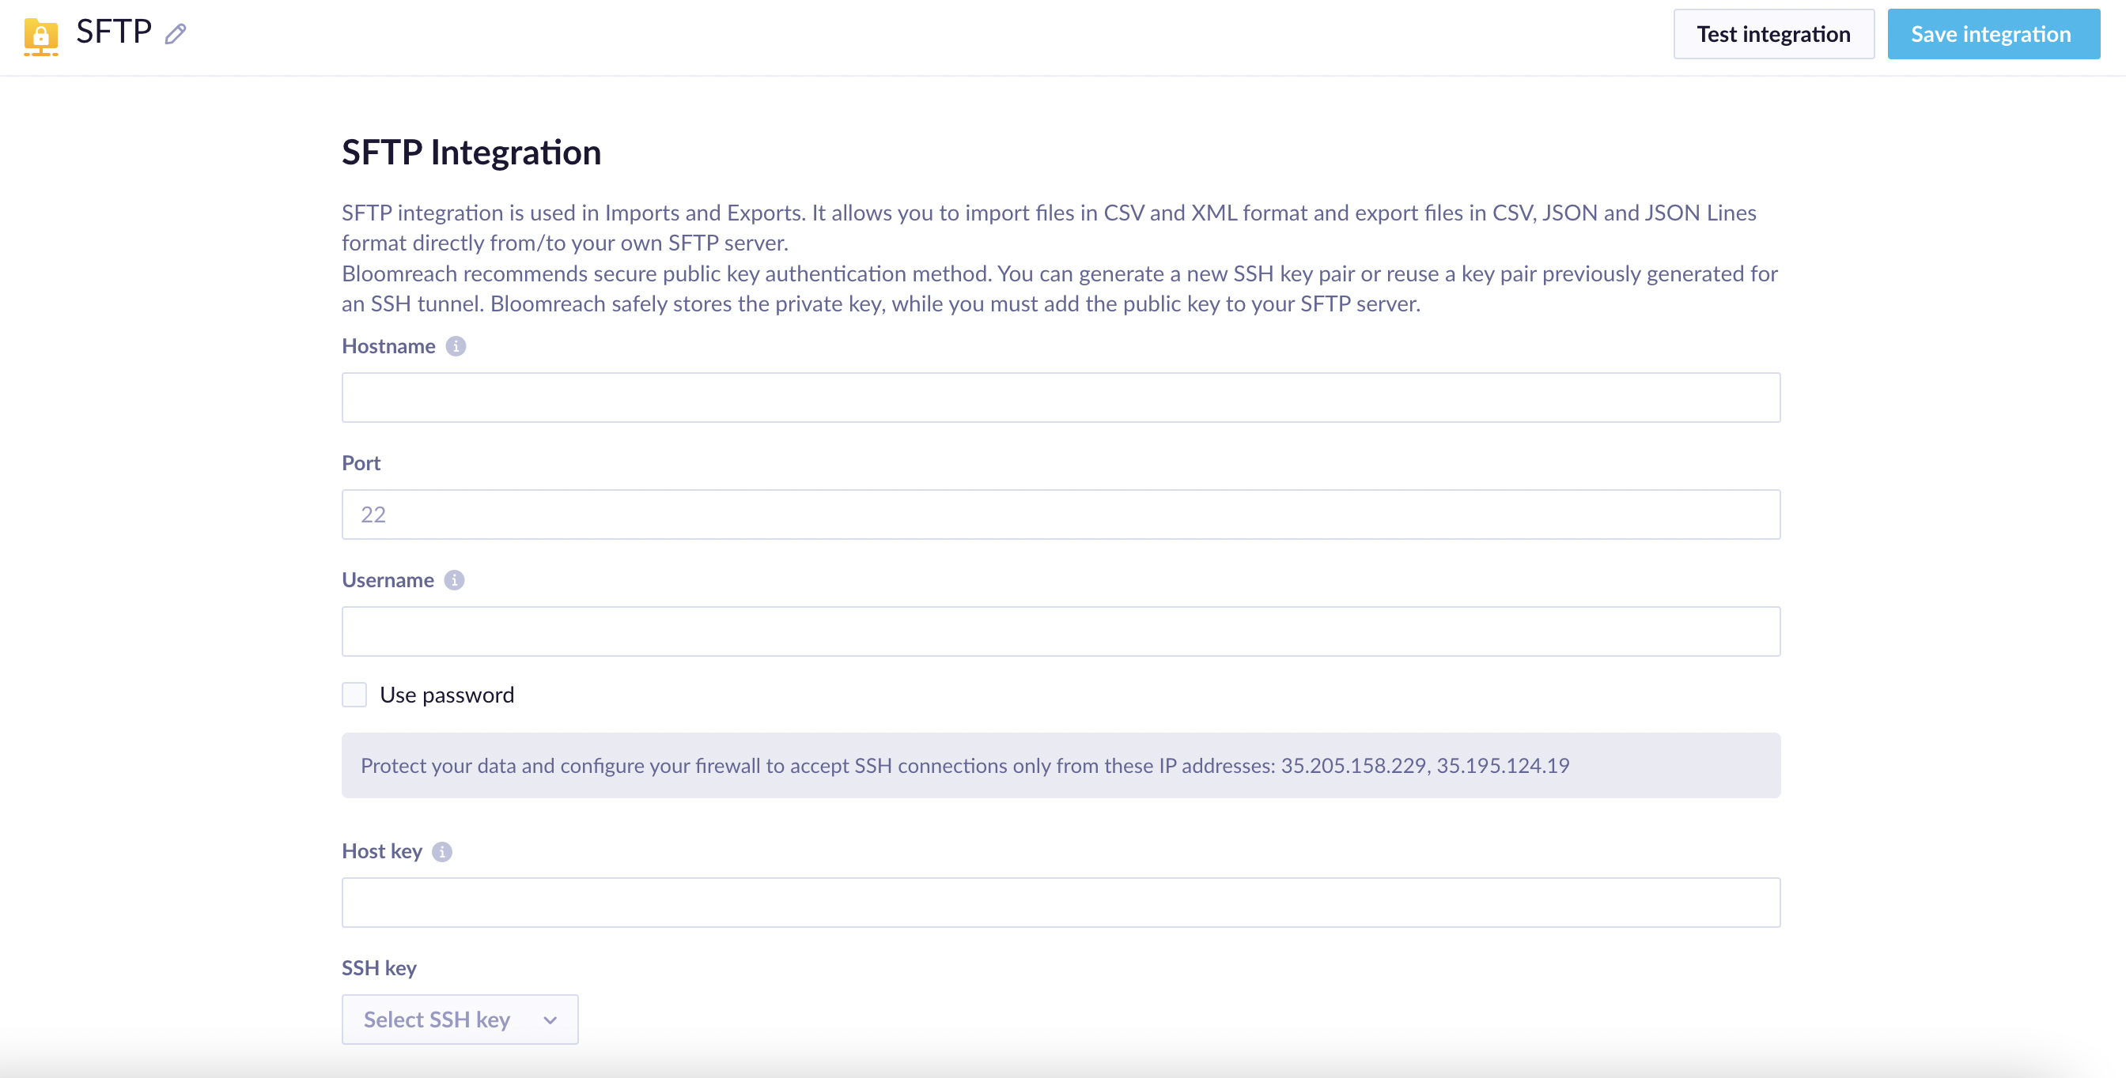Click the Username info icon

454,581
